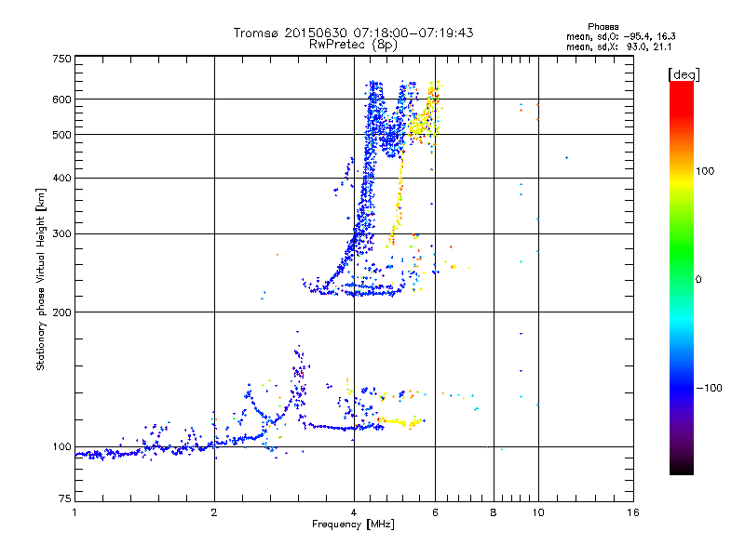Click the x-axis tick label '1'

pos(74,512)
